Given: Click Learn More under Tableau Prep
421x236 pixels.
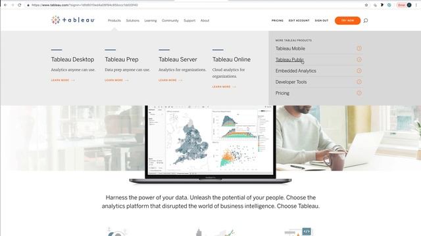Looking at the screenshot, I should (116, 80).
